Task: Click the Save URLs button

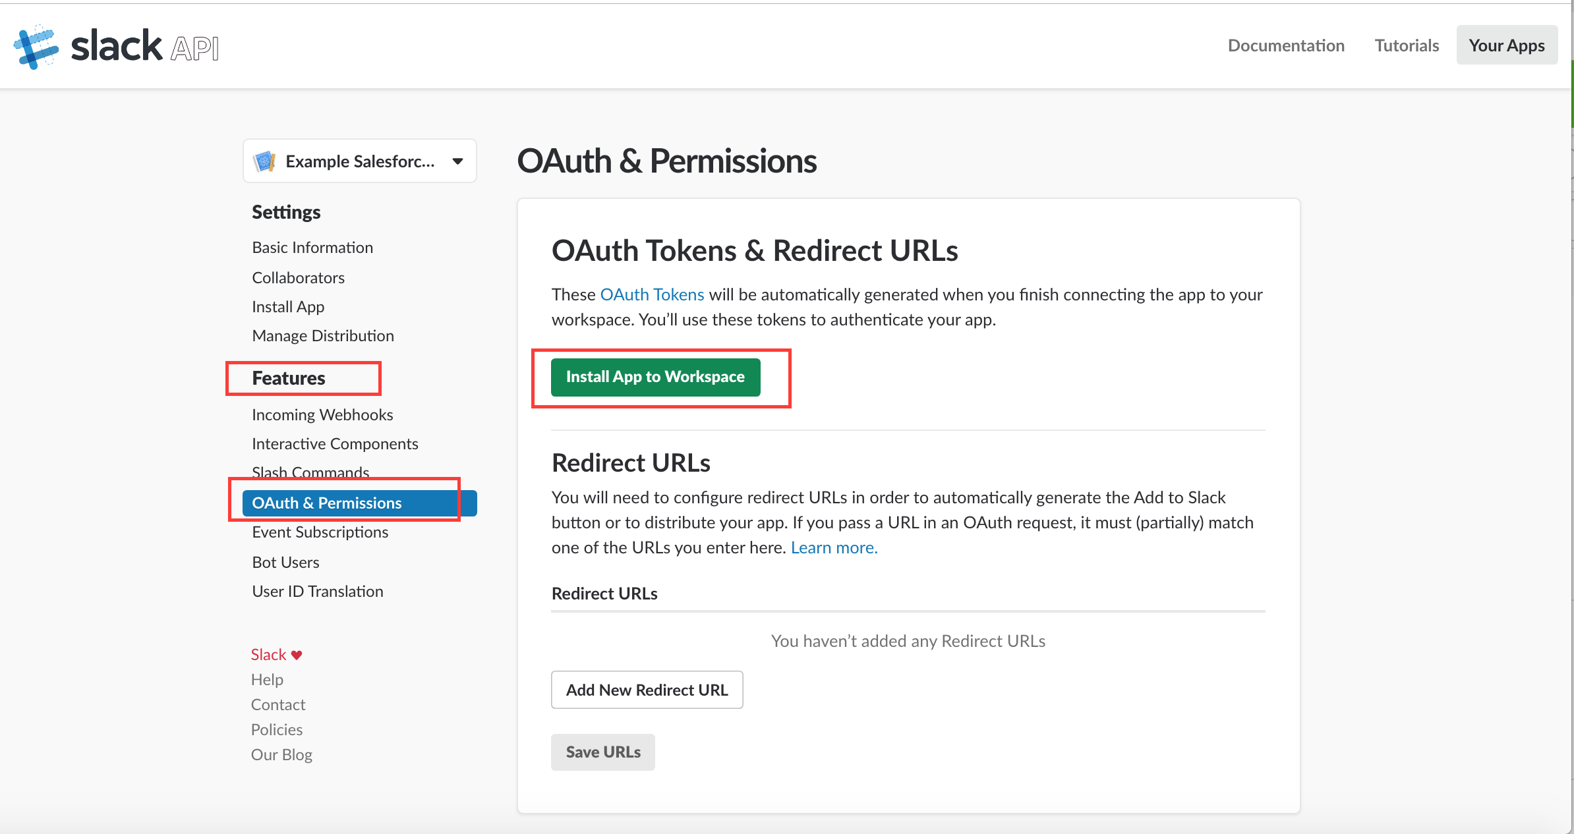Action: [603, 752]
